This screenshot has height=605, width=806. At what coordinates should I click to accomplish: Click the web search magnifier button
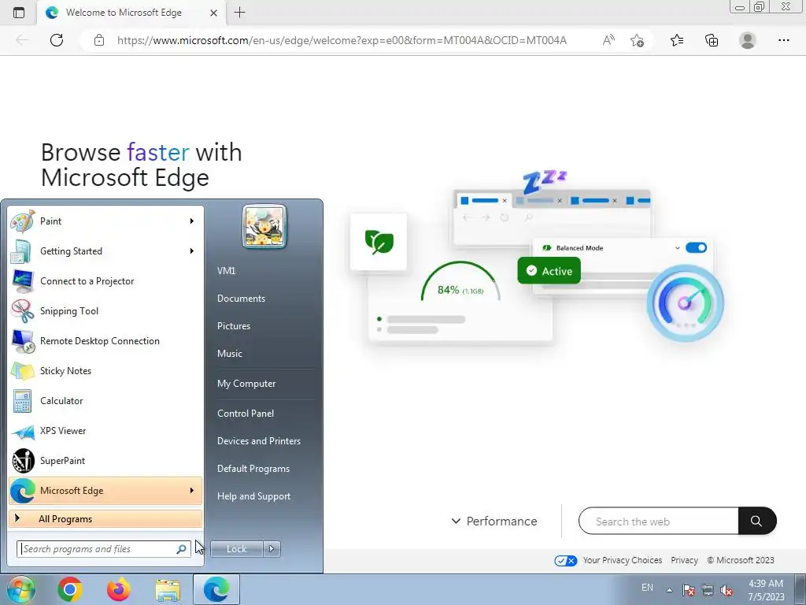click(757, 521)
